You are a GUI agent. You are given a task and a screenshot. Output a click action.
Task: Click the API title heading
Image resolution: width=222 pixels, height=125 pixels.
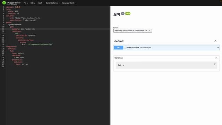(117, 15)
